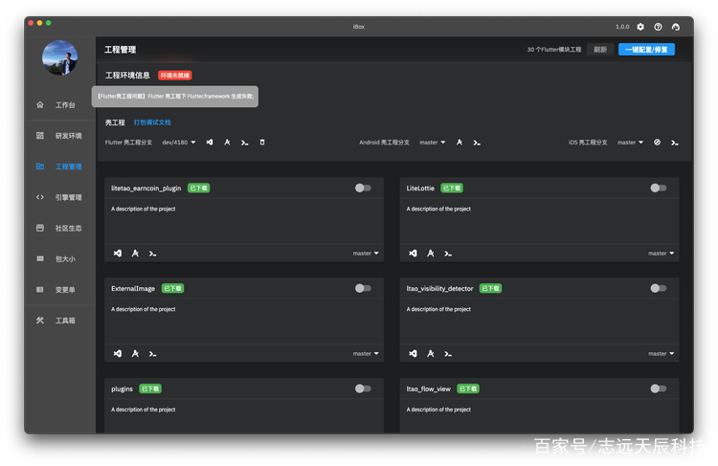Toggle the ltao_flow_view switch
This screenshot has width=718, height=466.
[658, 388]
